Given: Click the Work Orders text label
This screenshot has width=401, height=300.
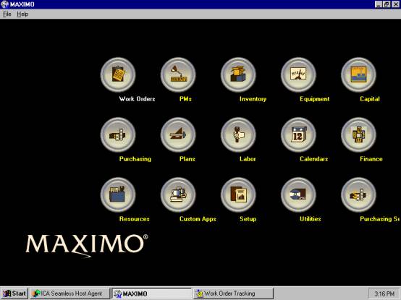Looking at the screenshot, I should (137, 99).
